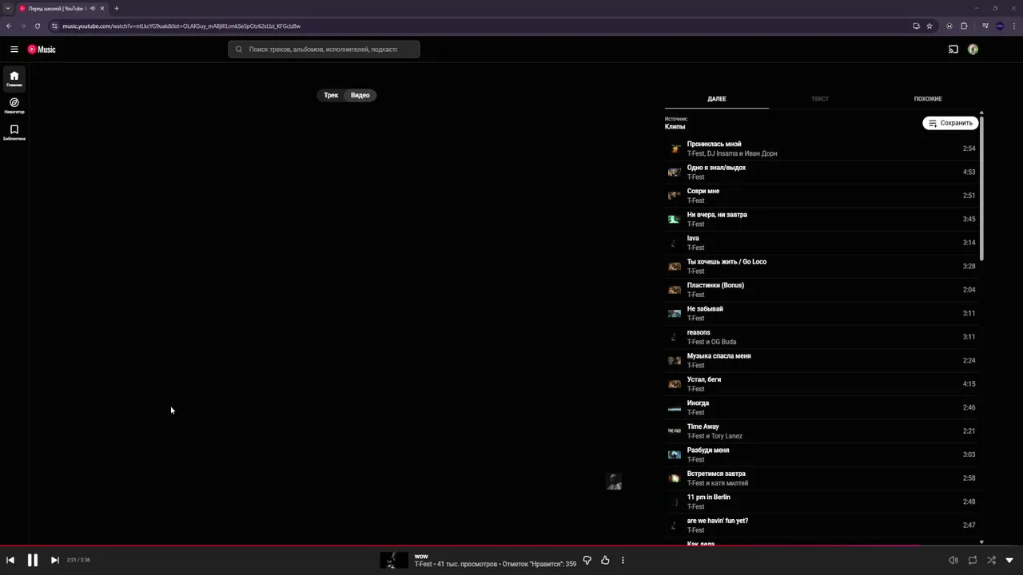Play Одно я знал/выдох from the queue
1023x575 pixels.
coord(821,172)
